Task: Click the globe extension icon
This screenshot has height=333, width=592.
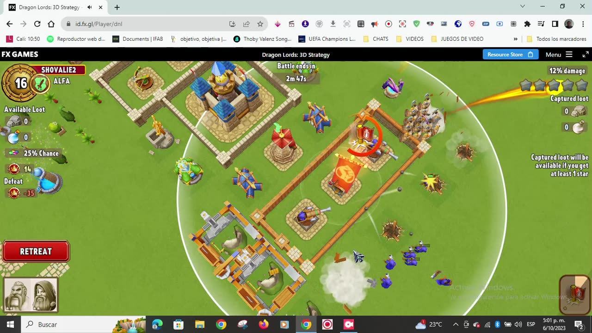Action: (x=458, y=24)
